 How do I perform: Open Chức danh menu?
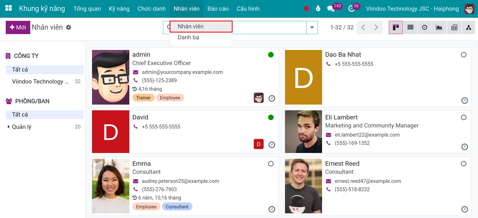point(152,9)
